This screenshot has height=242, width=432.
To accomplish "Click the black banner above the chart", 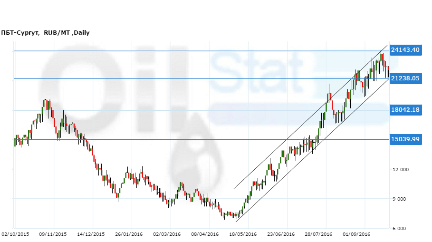I will coord(216,13).
